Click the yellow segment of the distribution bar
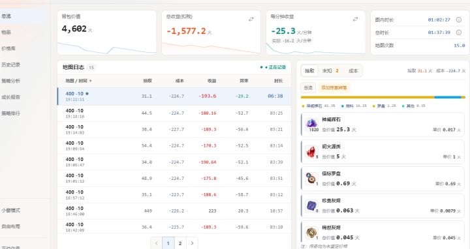This screenshot has height=249, width=470. pos(368,97)
